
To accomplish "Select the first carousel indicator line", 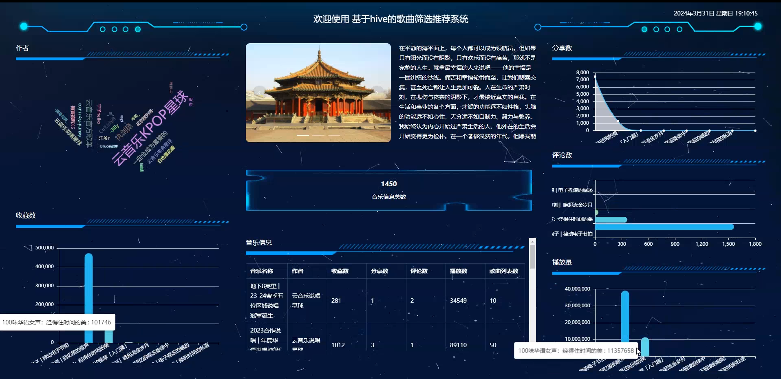I will pyautogui.click(x=303, y=135).
